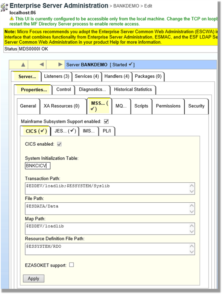The image size is (222, 294).
Task: Click down arrow in Resource Definition Path scrollbar
Action: click(192, 252)
